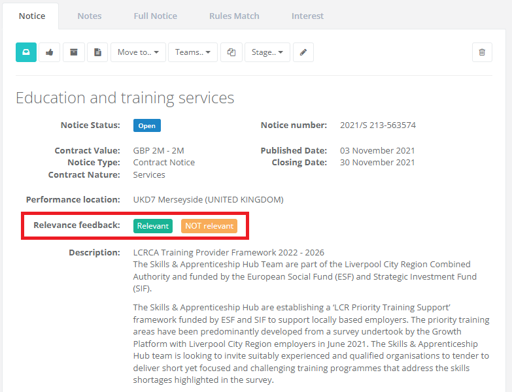Click the teal inbox icon button
The image size is (512, 392).
click(x=26, y=52)
